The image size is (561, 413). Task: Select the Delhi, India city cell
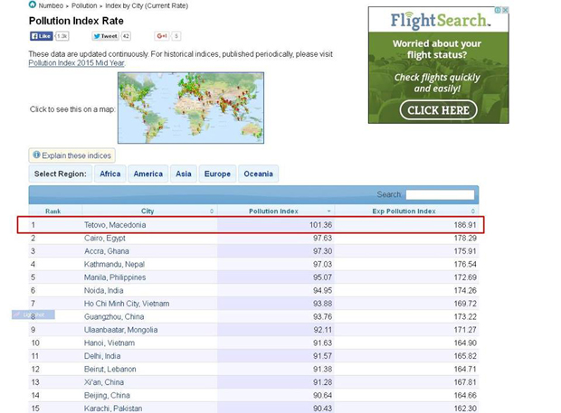pyautogui.click(x=102, y=356)
